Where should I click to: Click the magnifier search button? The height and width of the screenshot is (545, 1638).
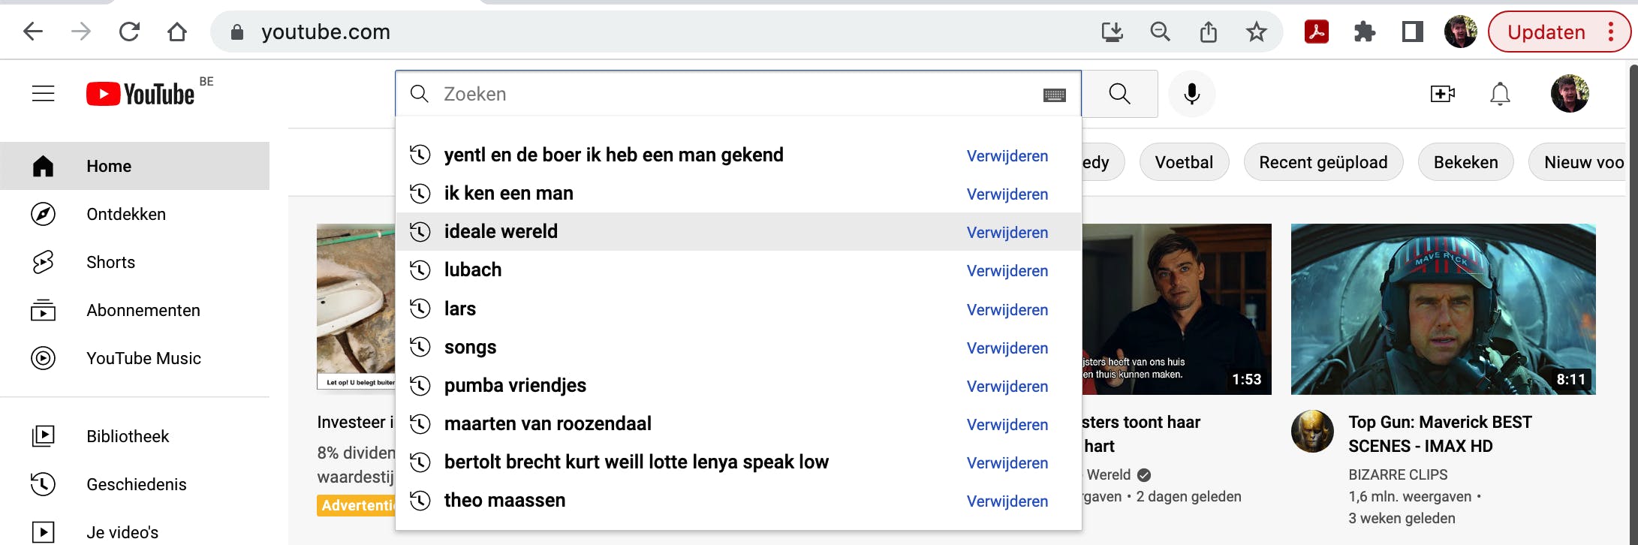1119,94
